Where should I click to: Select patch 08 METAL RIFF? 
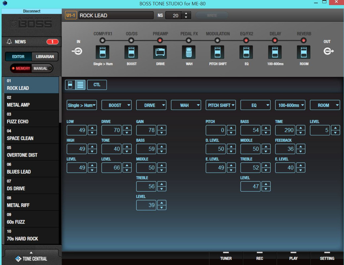(31, 202)
